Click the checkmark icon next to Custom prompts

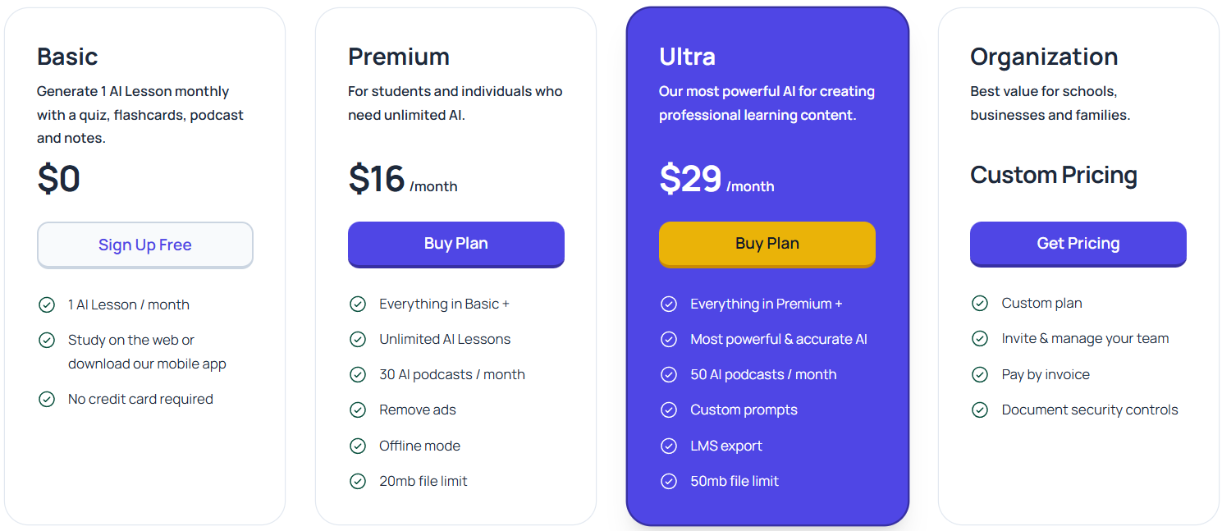click(669, 410)
